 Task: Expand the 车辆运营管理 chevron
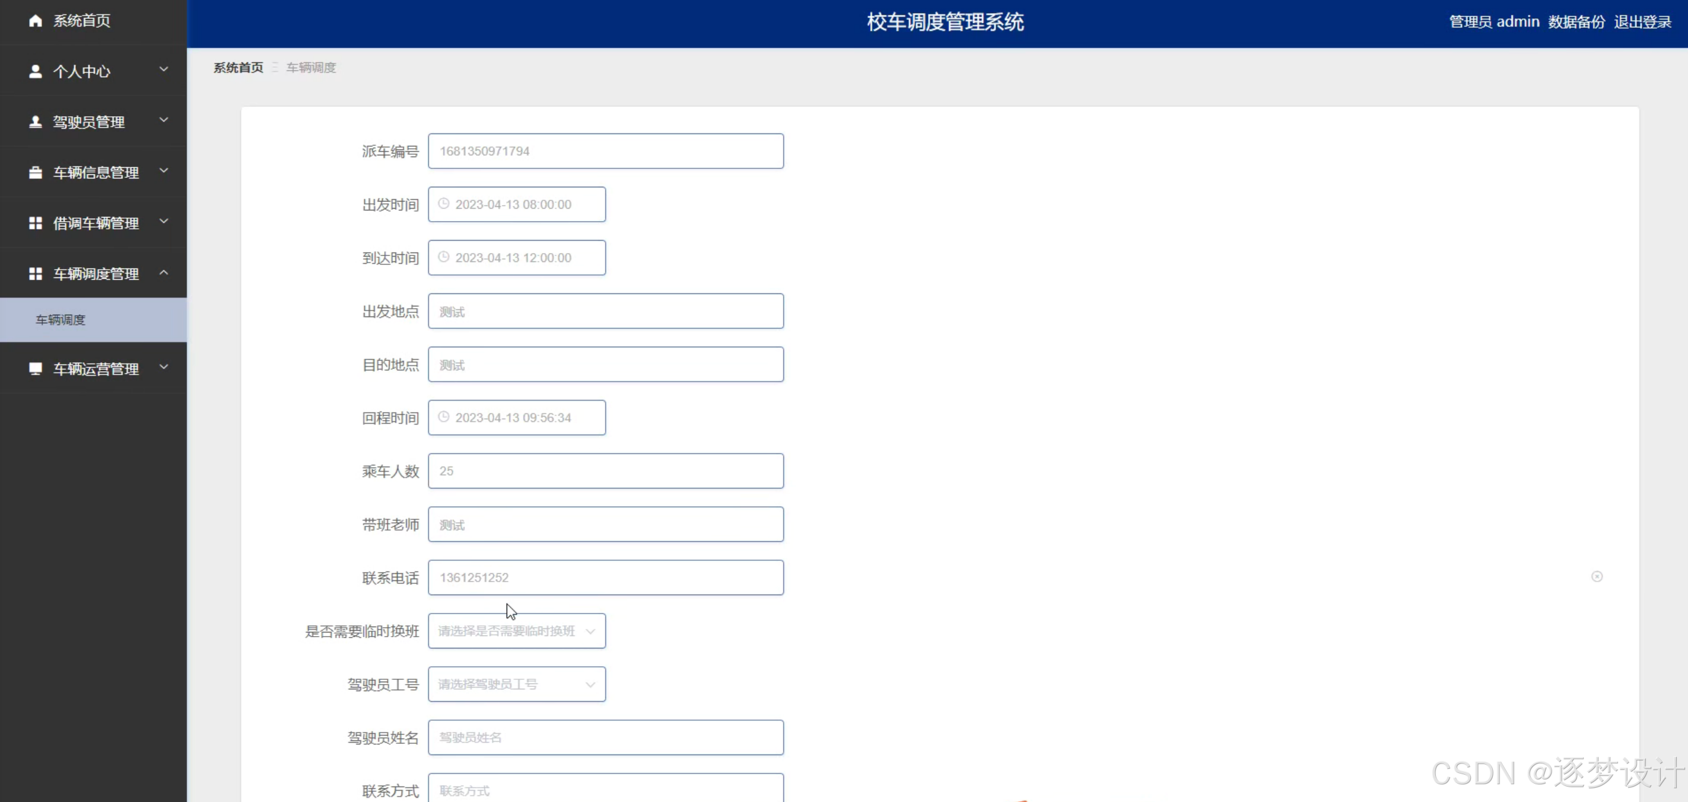pos(164,367)
